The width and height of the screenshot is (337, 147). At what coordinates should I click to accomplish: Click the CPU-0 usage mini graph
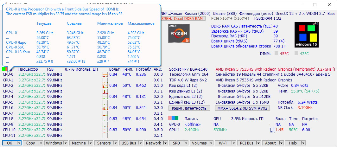(105, 74)
